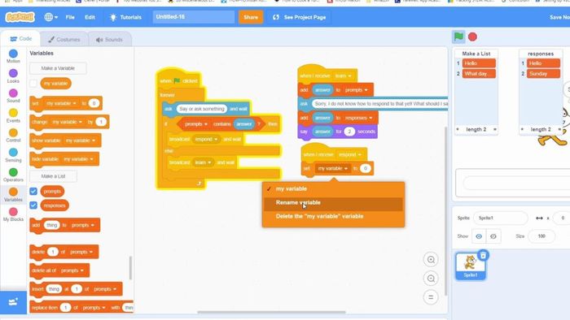570x320 pixels.
Task: Click the workspace vertical scrollbar
Action: click(x=445, y=211)
